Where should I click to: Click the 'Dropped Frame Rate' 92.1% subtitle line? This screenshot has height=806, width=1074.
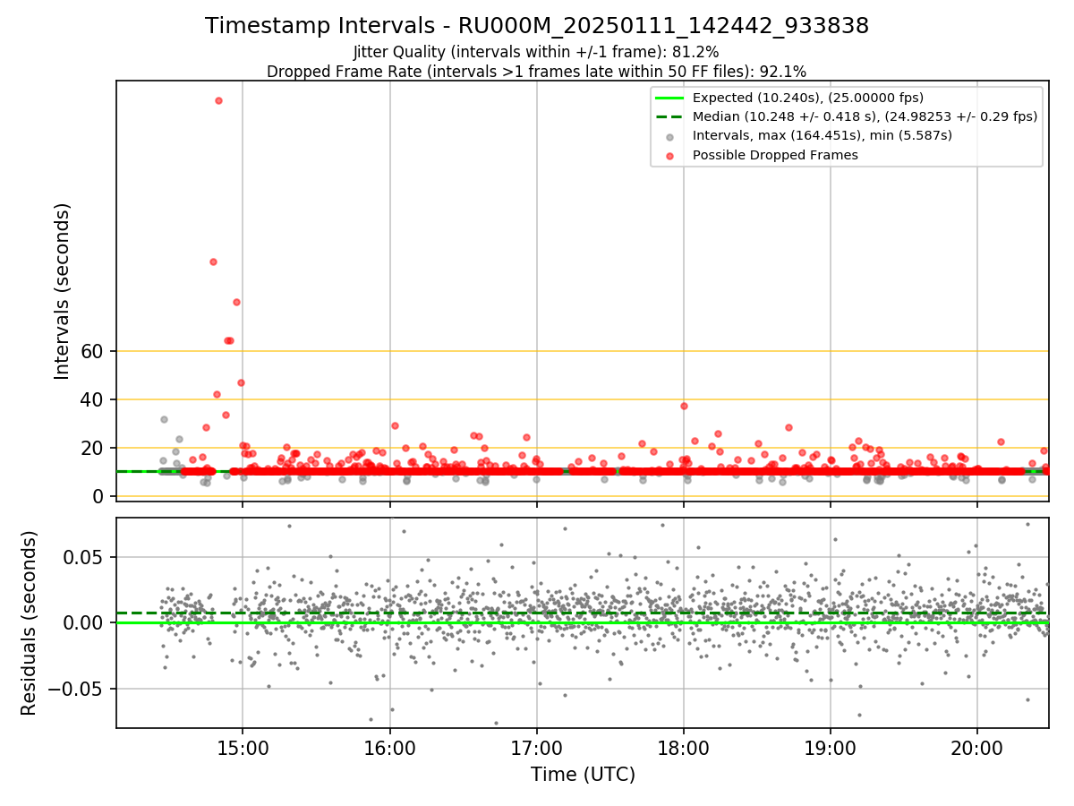coord(536,71)
